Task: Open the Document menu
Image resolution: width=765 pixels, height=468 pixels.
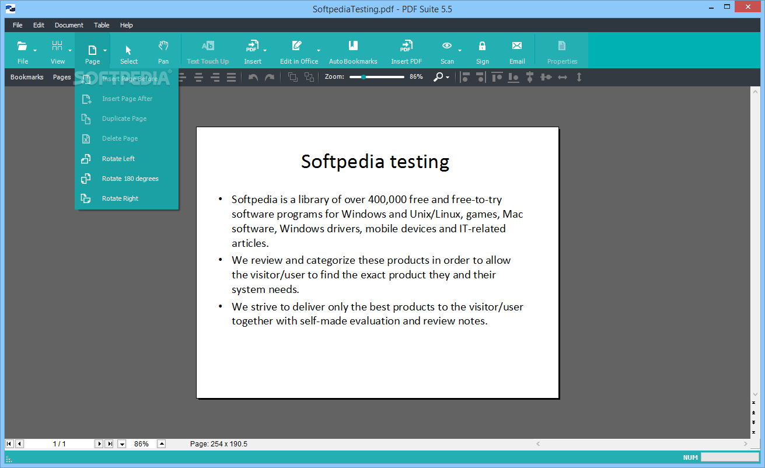Action: pyautogui.click(x=69, y=25)
